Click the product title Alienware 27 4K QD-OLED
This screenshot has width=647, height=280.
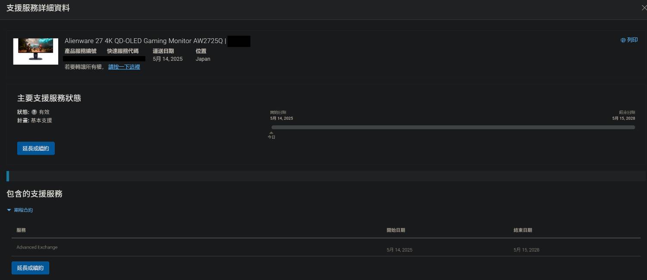(x=144, y=41)
